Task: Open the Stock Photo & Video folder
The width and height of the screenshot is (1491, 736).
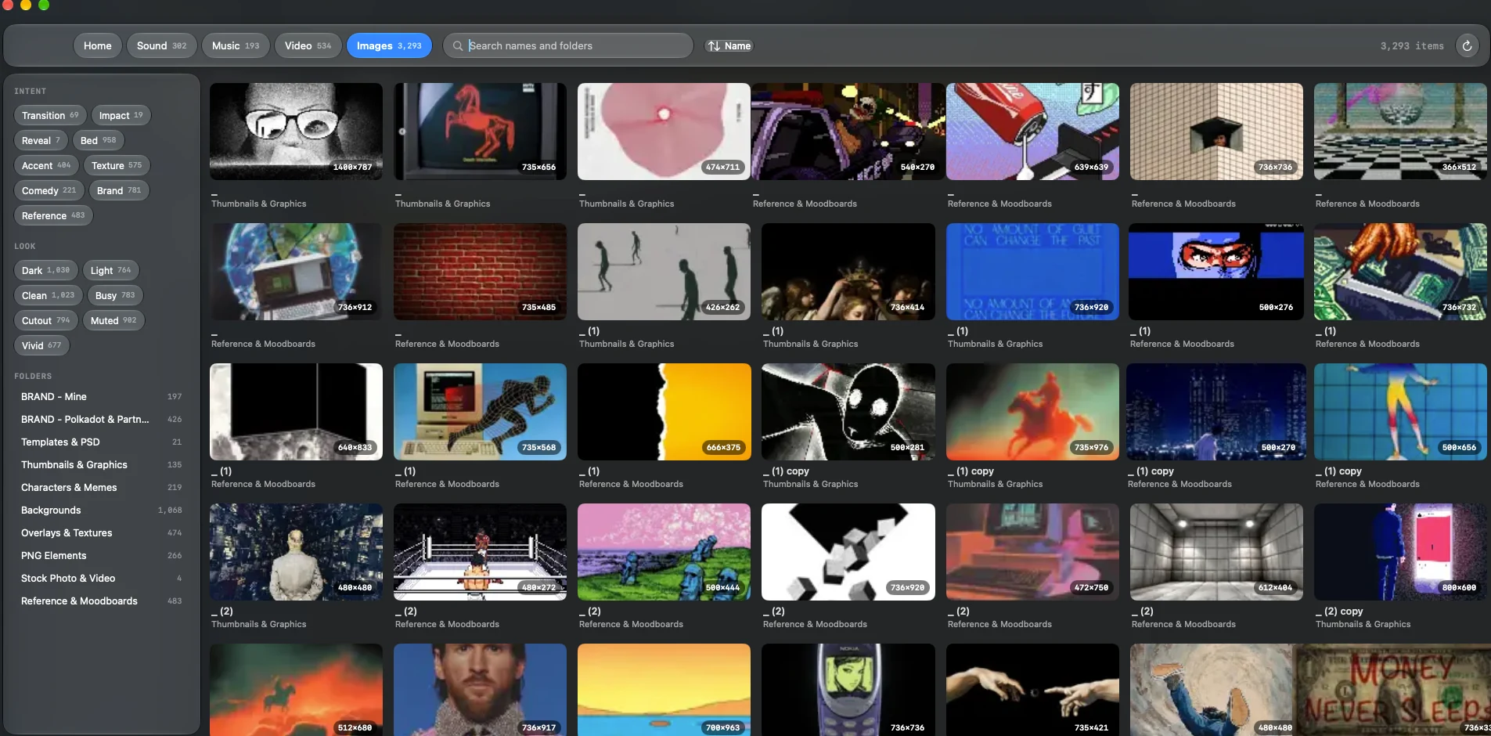Action: (x=102, y=579)
